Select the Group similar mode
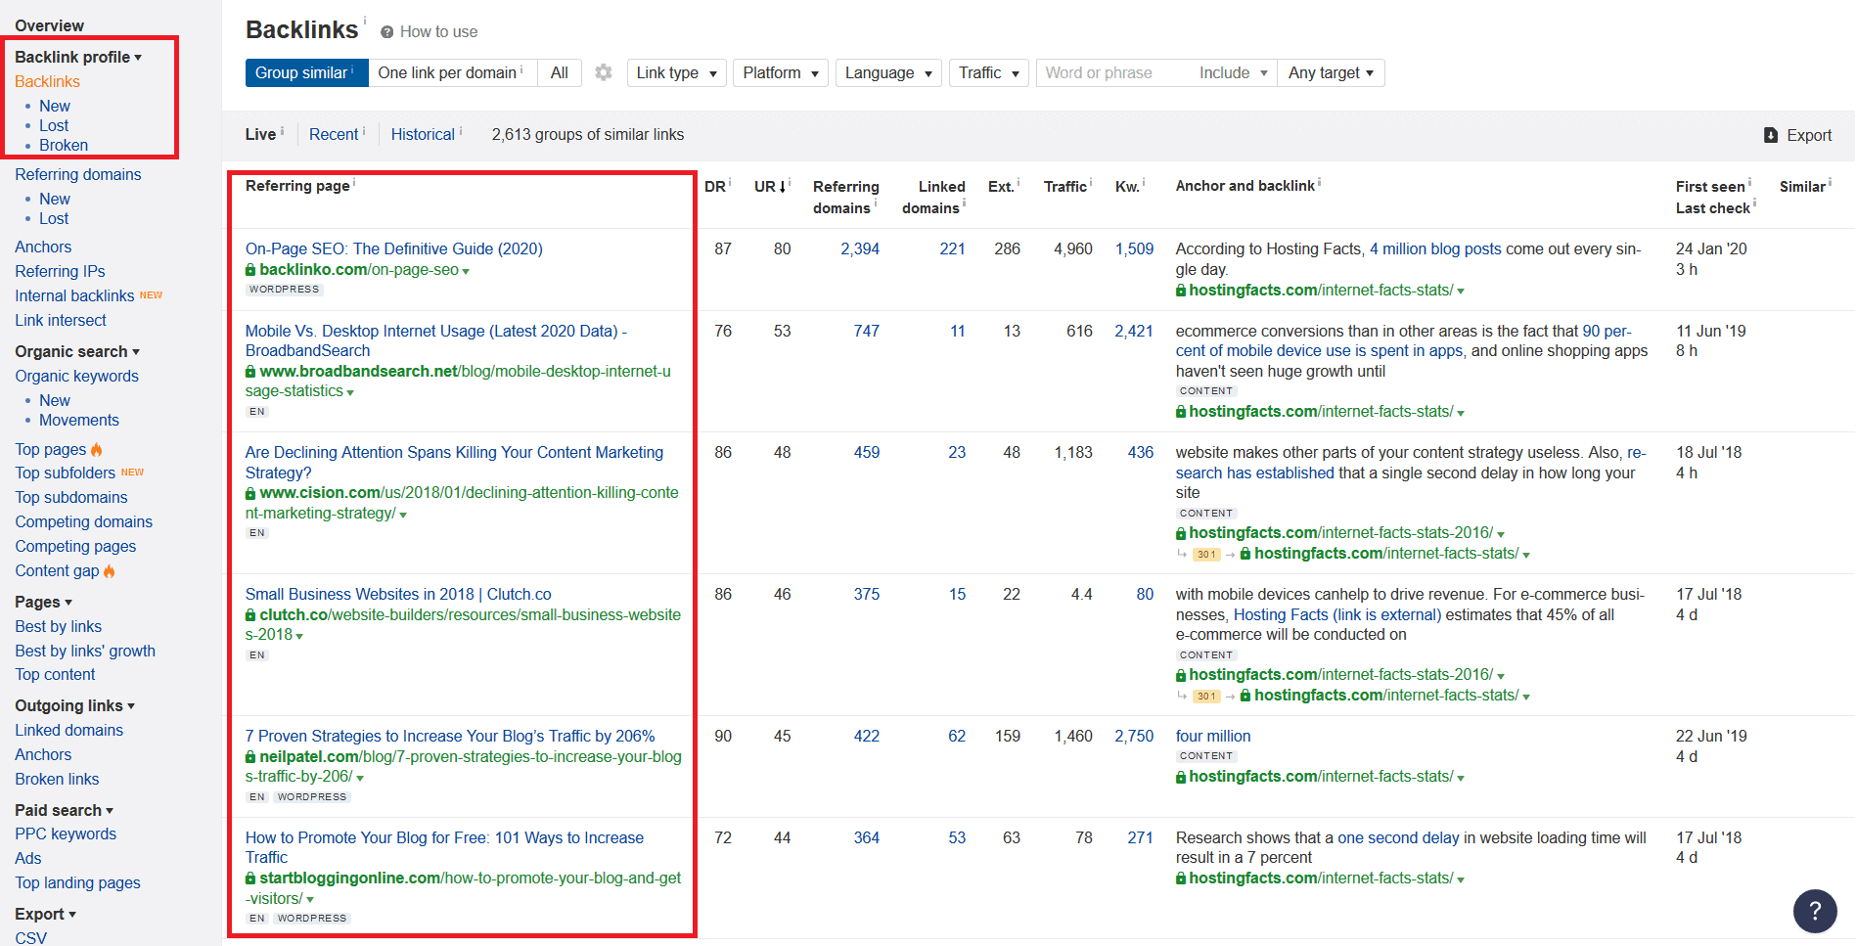This screenshot has height=946, width=1856. point(306,72)
